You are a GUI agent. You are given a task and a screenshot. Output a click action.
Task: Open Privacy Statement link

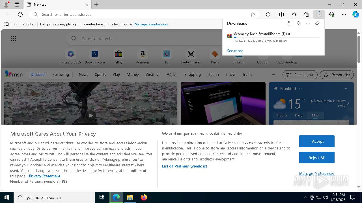44,176
